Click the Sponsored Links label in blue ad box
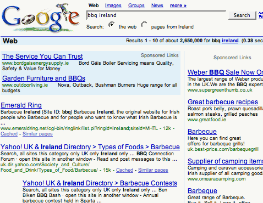This screenshot has height=203, width=263. pyautogui.click(x=160, y=55)
